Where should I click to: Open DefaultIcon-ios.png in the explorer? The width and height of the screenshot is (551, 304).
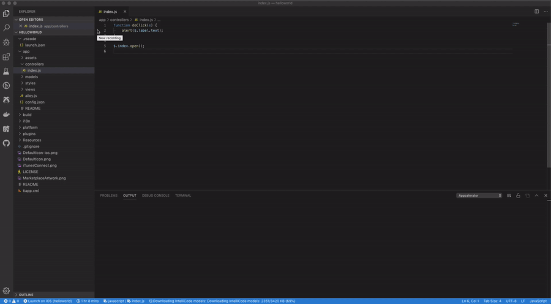[54, 153]
